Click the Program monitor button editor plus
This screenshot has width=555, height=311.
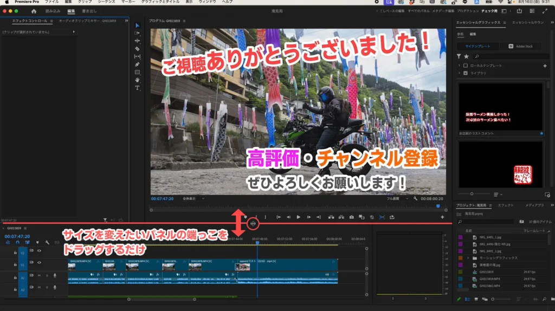point(442,217)
